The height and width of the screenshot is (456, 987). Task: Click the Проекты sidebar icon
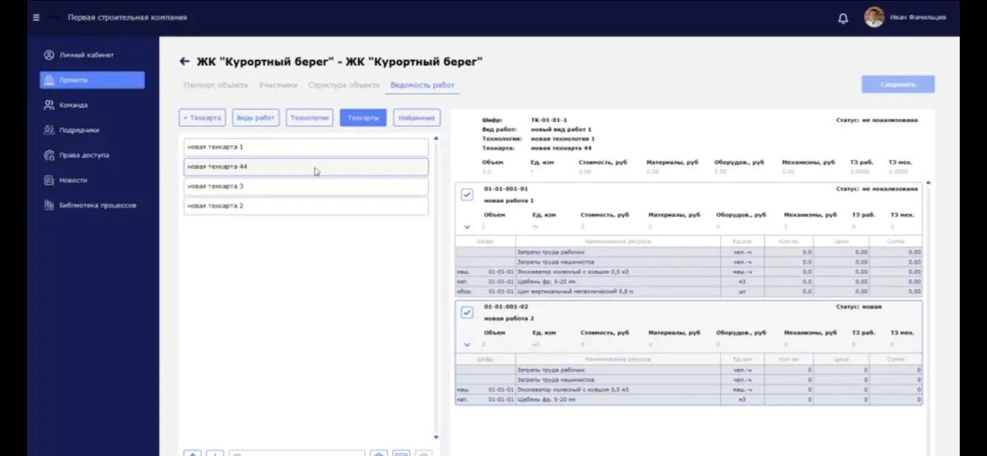pyautogui.click(x=49, y=80)
